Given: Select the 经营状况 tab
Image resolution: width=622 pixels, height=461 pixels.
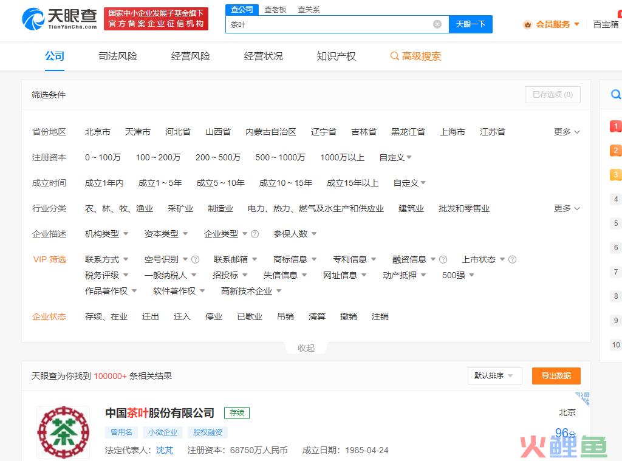Looking at the screenshot, I should pos(264,56).
